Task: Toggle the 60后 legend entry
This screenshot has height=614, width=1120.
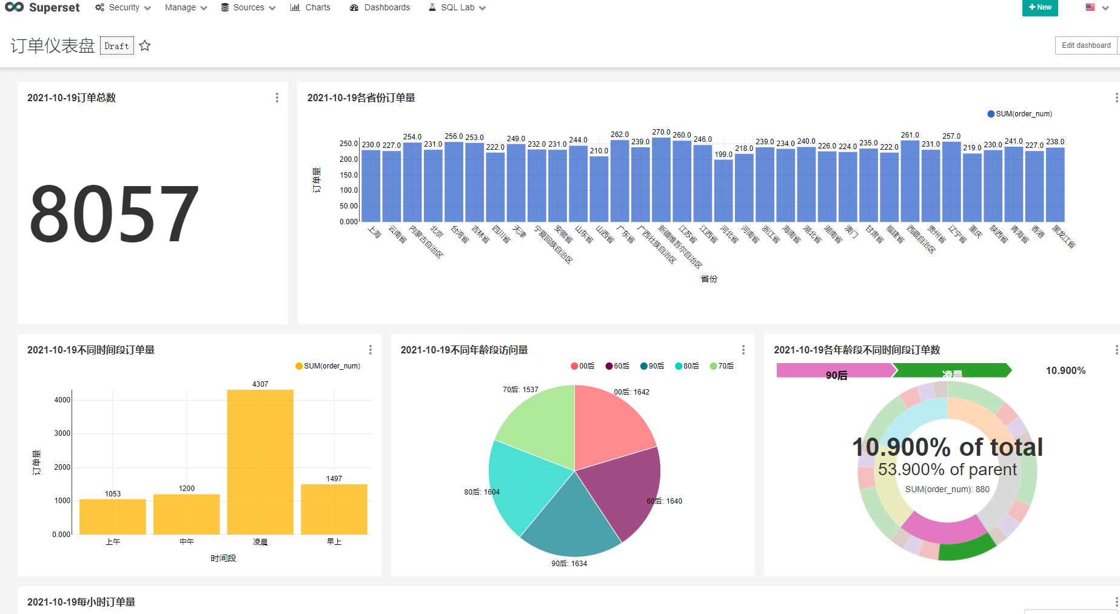Action: [x=617, y=366]
